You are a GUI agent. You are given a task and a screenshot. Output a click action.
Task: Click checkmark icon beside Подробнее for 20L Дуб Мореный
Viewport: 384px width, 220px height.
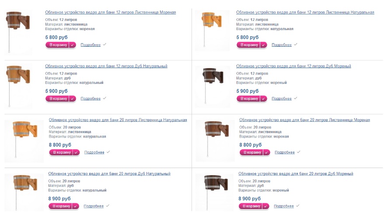(298, 206)
